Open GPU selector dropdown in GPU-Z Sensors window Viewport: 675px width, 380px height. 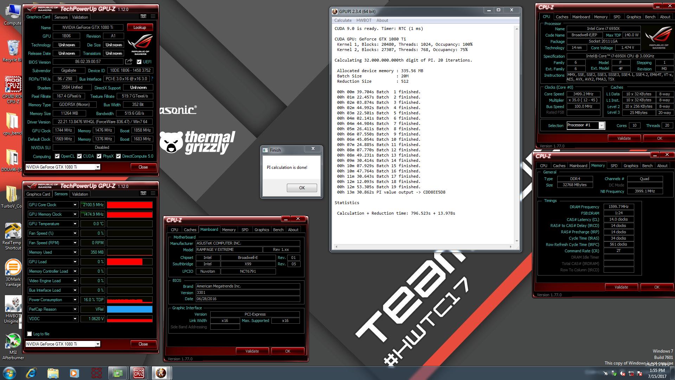[x=97, y=344]
